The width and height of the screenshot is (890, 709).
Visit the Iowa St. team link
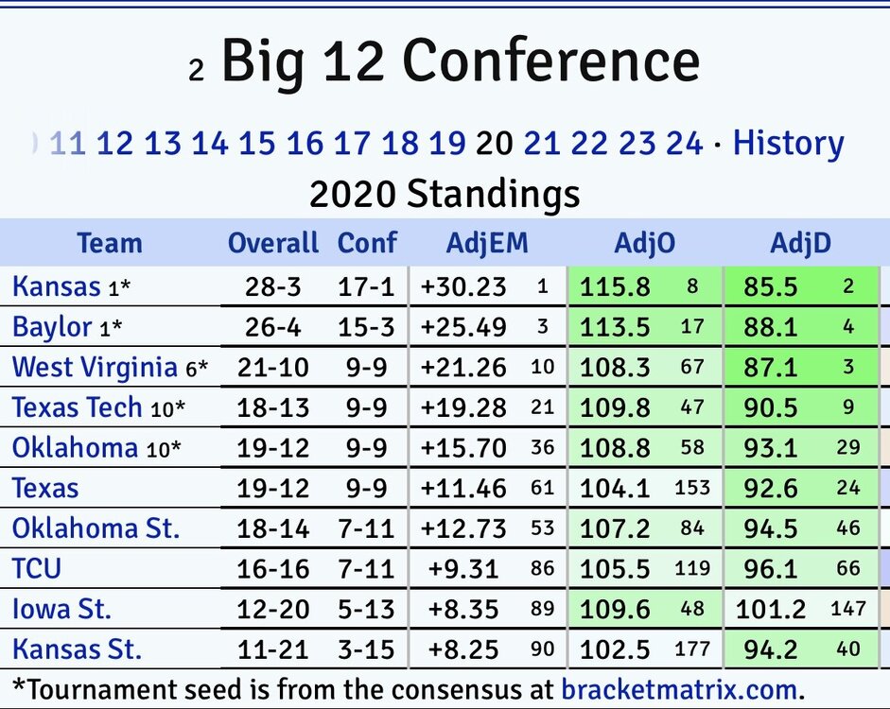pyautogui.click(x=61, y=609)
